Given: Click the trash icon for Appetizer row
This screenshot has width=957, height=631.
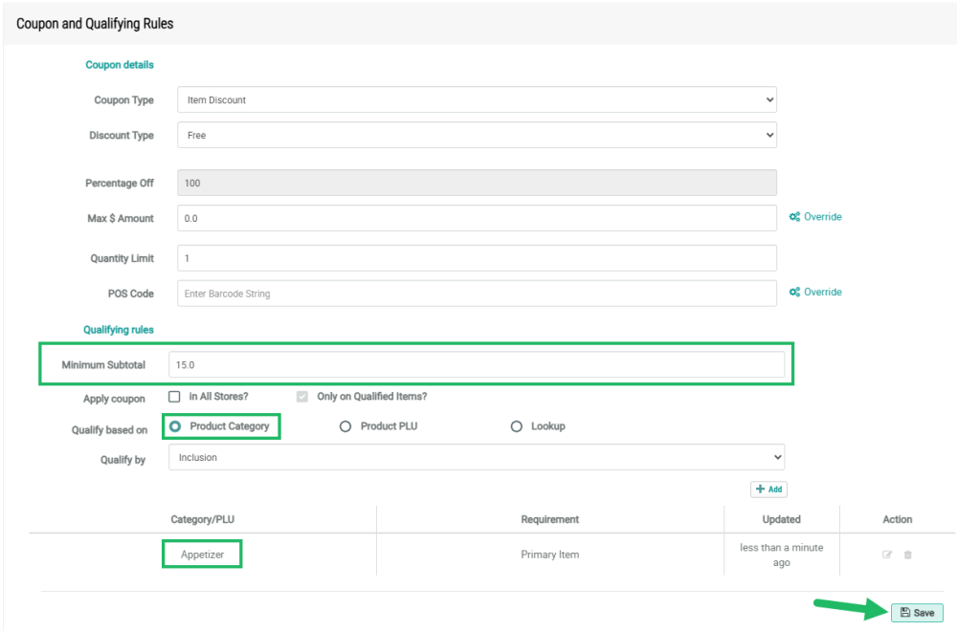Looking at the screenshot, I should tap(907, 555).
